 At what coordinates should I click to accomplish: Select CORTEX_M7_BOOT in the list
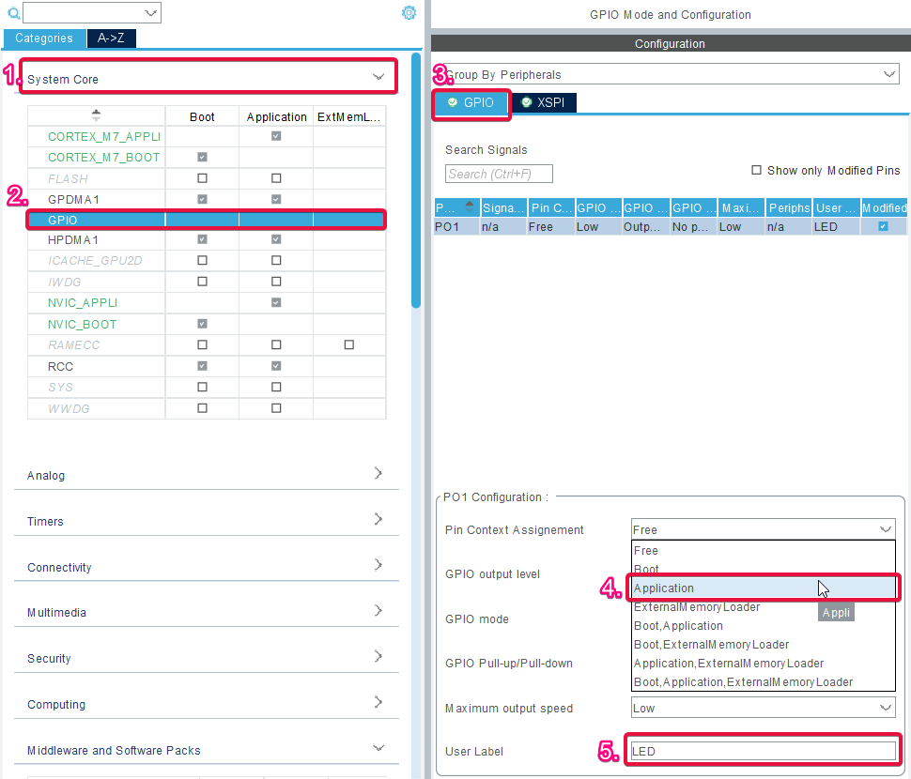click(104, 158)
